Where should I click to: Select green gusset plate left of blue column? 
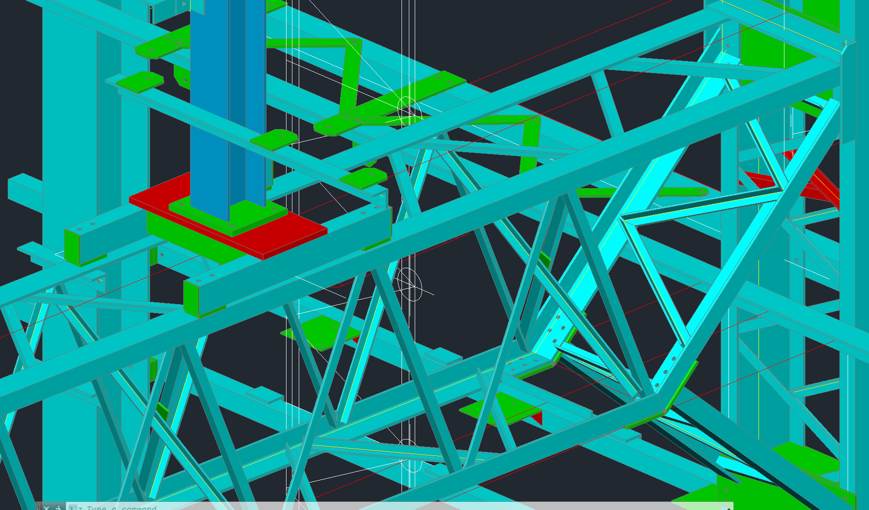point(140,82)
